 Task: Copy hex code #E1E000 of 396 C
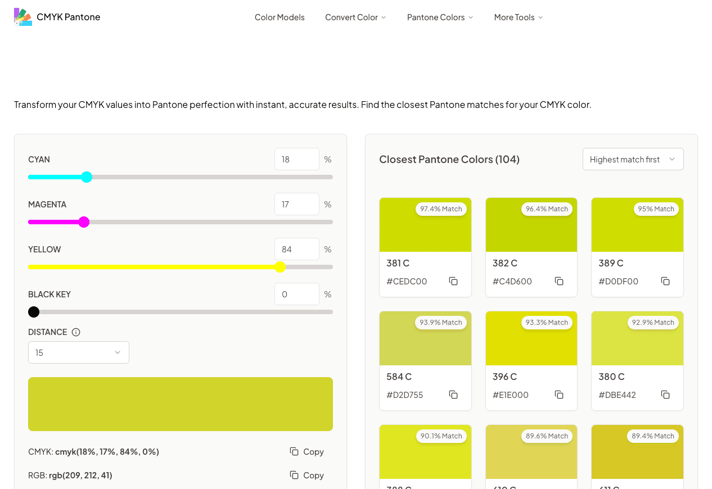pyautogui.click(x=559, y=395)
